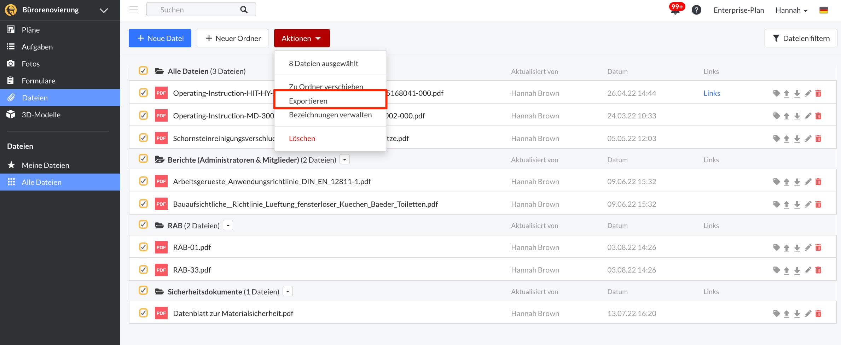The width and height of the screenshot is (841, 345).
Task: Delete RAB-01.pdf using its trash icon
Action: click(x=818, y=247)
